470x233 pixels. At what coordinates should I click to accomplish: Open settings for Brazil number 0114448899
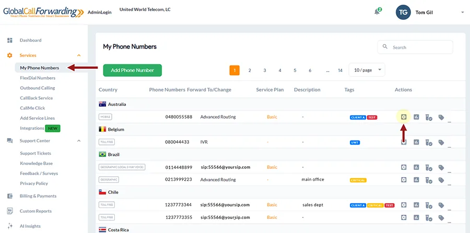click(404, 167)
